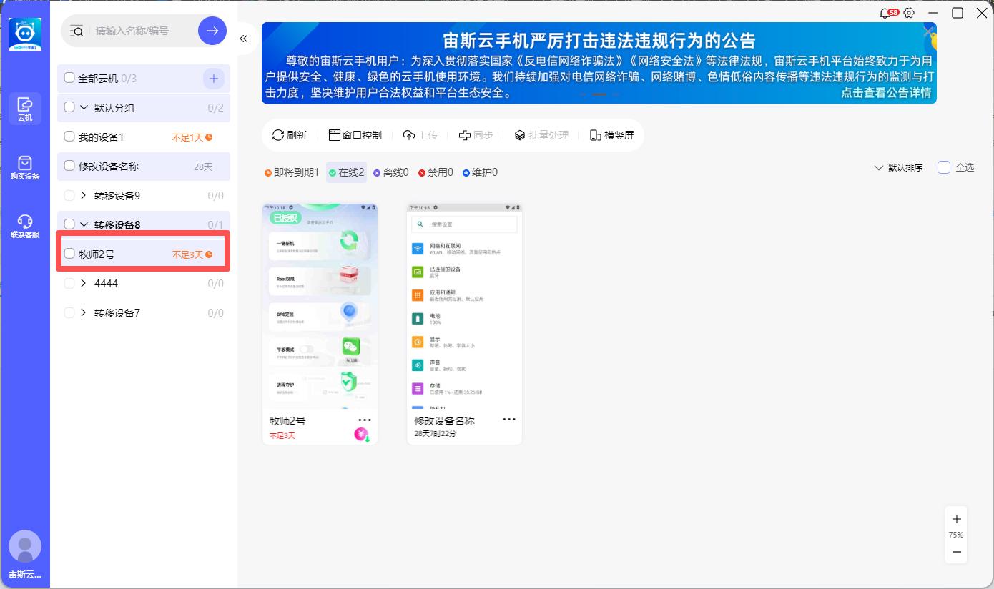Contact support via 联系客服 icon
The image size is (994, 589).
coord(25,227)
